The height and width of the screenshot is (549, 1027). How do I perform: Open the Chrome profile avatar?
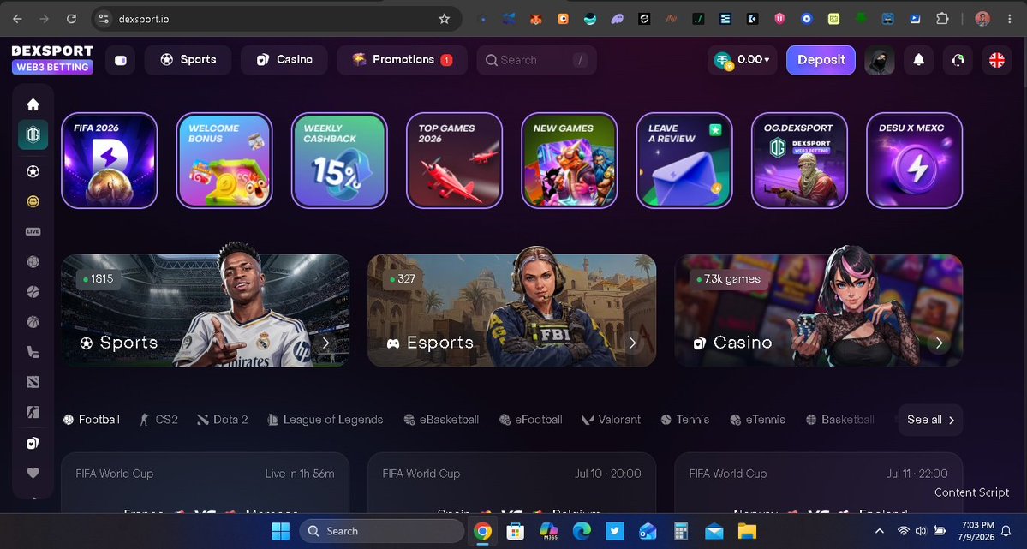click(x=982, y=19)
